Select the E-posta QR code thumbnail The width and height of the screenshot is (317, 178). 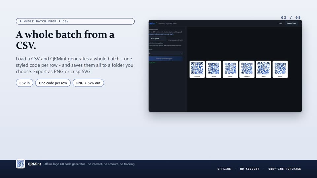coord(280,69)
